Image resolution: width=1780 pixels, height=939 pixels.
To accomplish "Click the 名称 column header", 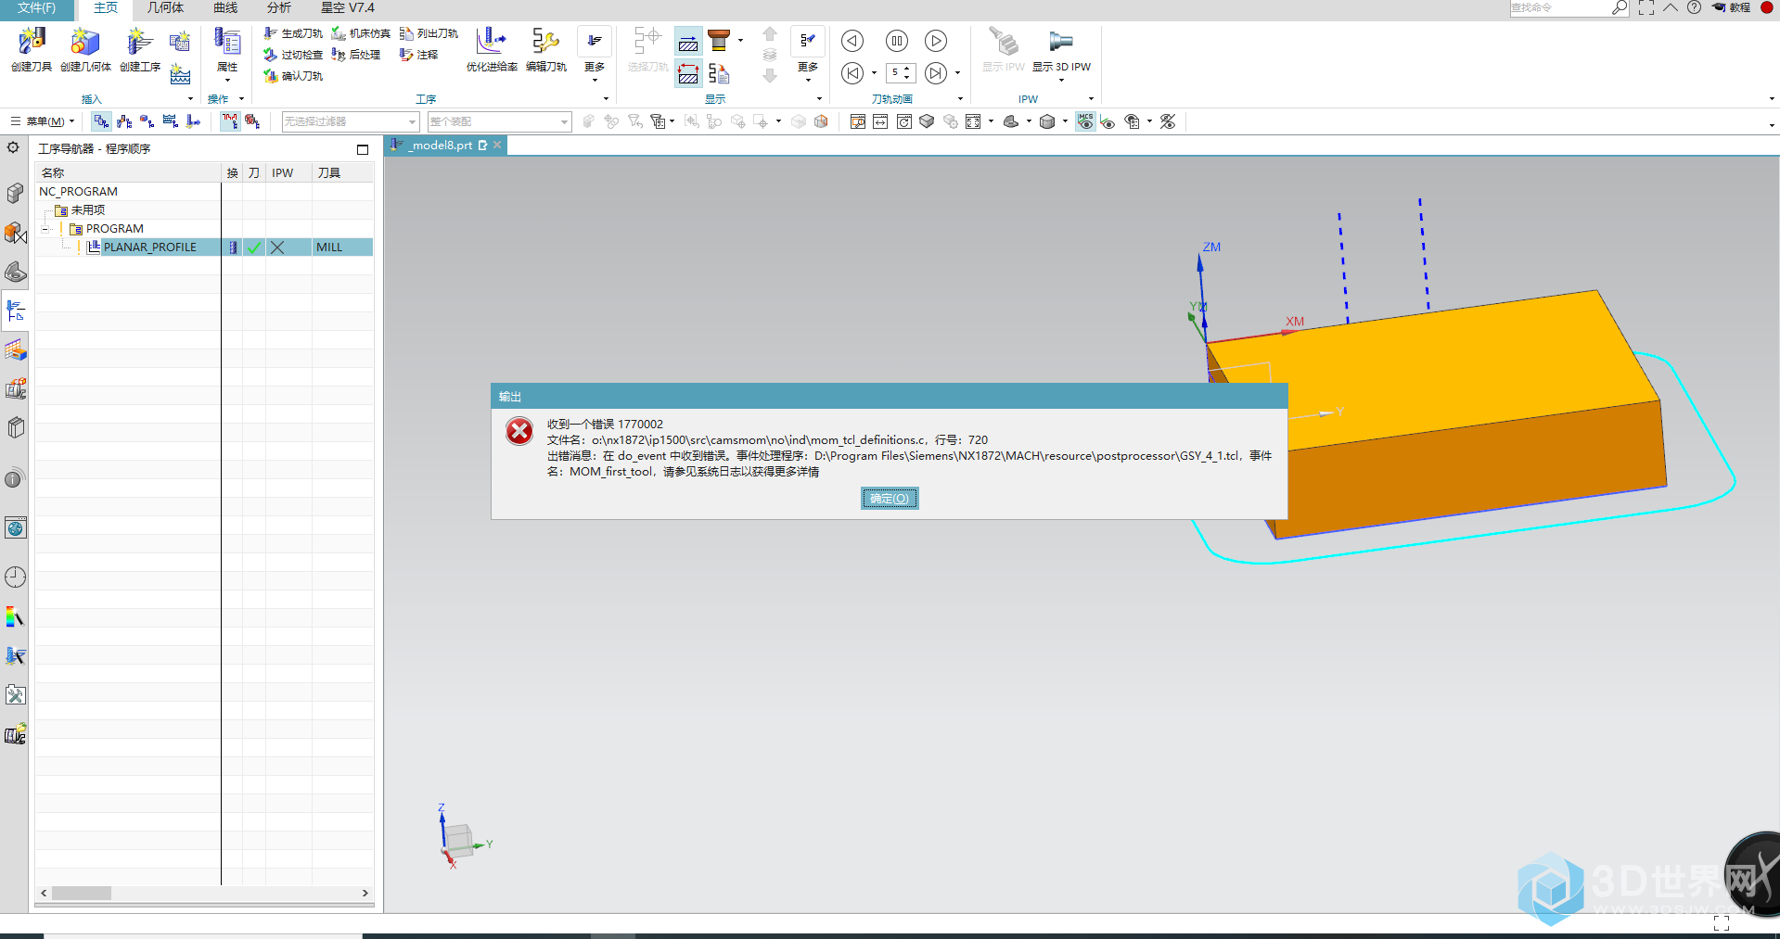I will (128, 173).
